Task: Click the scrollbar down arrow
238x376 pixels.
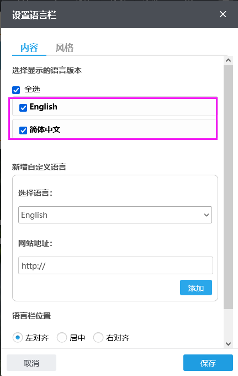Action: click(x=228, y=344)
